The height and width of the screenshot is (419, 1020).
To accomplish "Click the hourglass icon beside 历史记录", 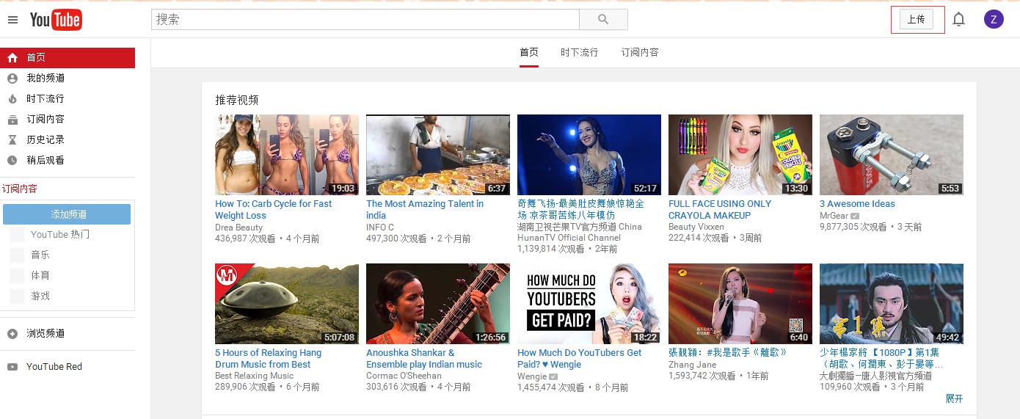I will pyautogui.click(x=12, y=139).
